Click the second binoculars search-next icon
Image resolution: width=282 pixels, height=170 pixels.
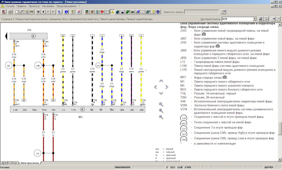click(266, 19)
